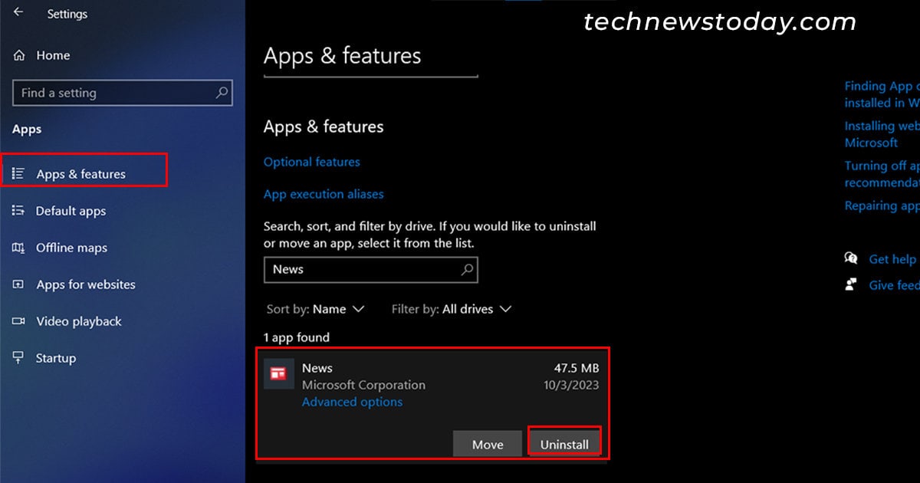Open the Optional features link
920x483 pixels.
[311, 162]
